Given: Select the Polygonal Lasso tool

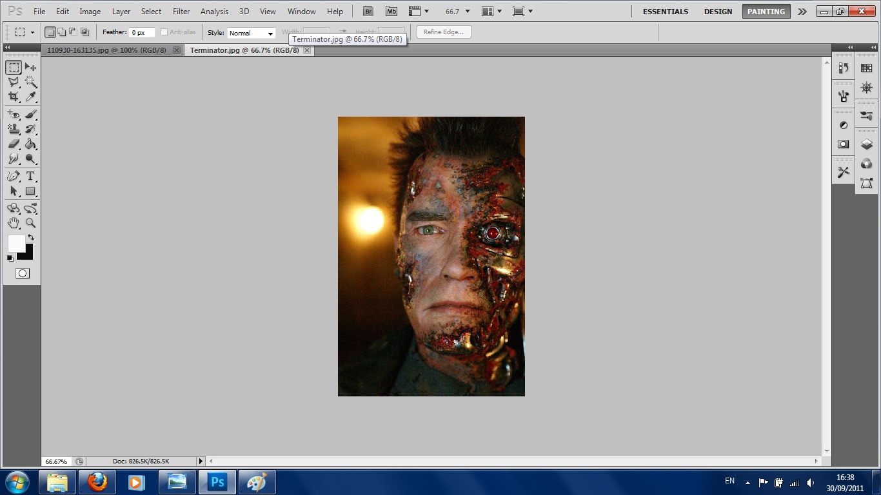Looking at the screenshot, I should click(x=14, y=82).
